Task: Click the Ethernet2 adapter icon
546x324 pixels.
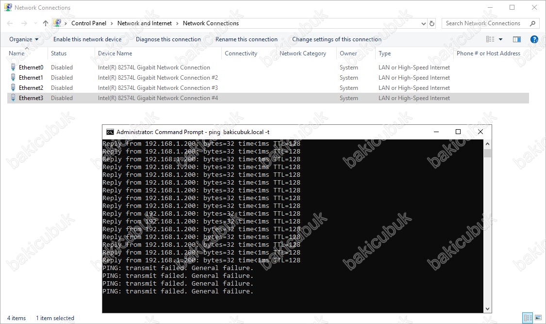Action: click(x=13, y=87)
